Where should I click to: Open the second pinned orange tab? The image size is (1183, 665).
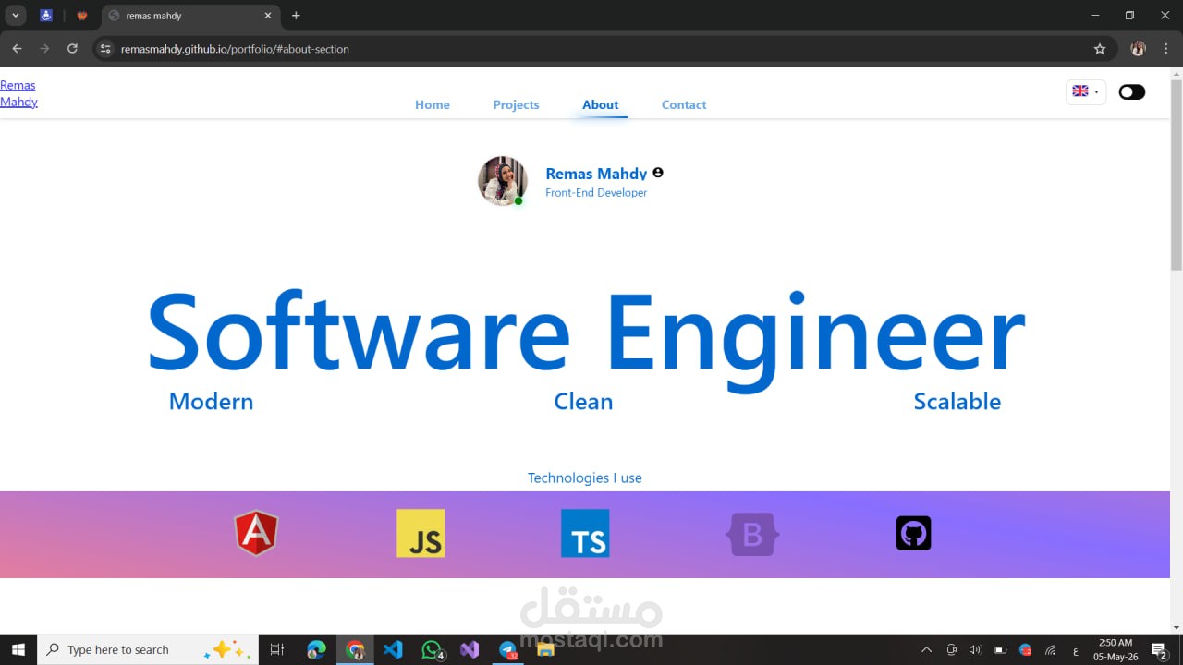tap(82, 16)
